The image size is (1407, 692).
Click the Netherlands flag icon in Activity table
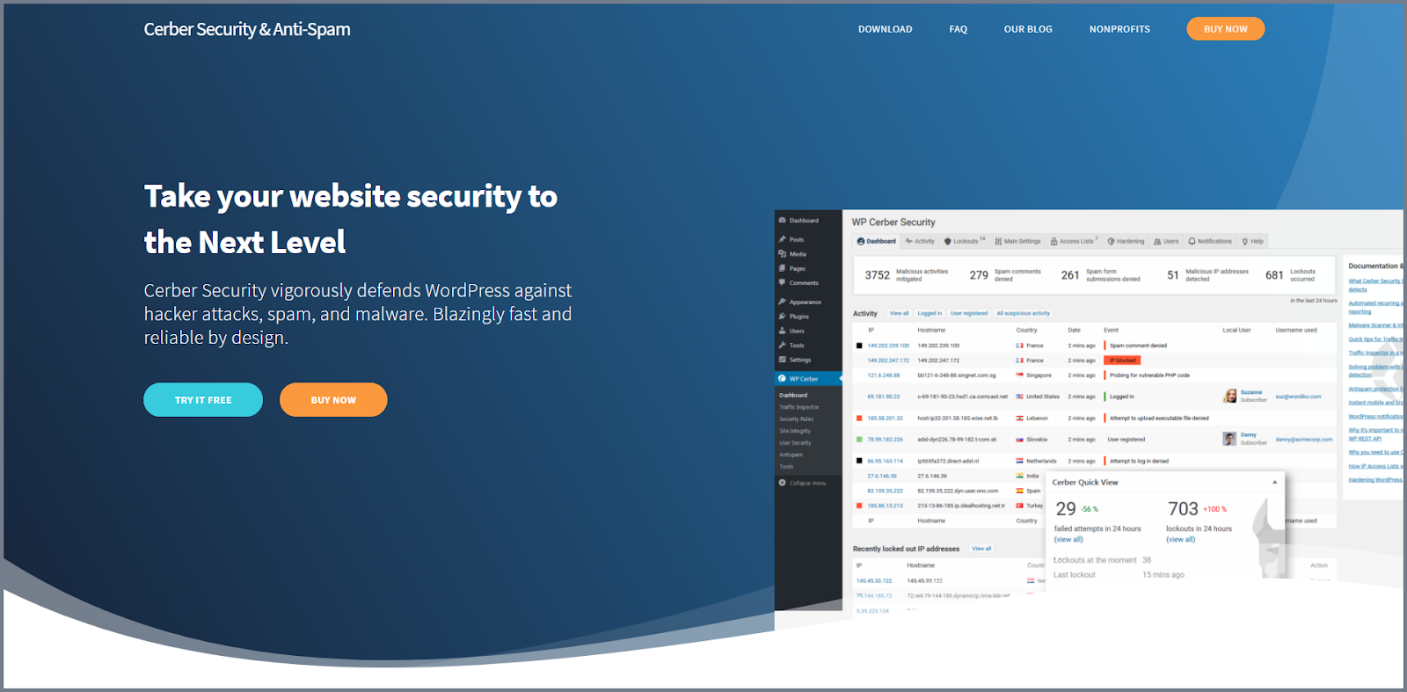coord(1019,461)
